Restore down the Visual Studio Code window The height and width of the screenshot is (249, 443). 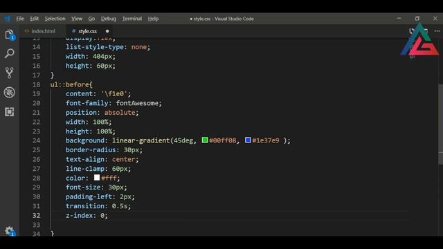click(417, 19)
